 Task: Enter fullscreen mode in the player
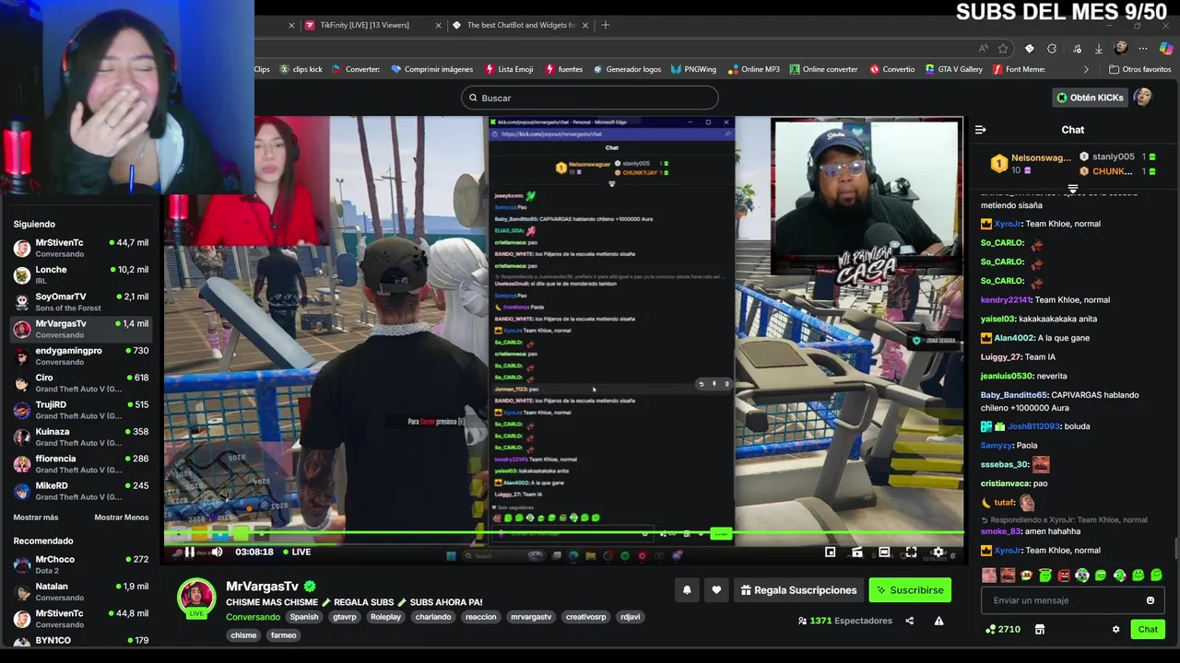(911, 552)
